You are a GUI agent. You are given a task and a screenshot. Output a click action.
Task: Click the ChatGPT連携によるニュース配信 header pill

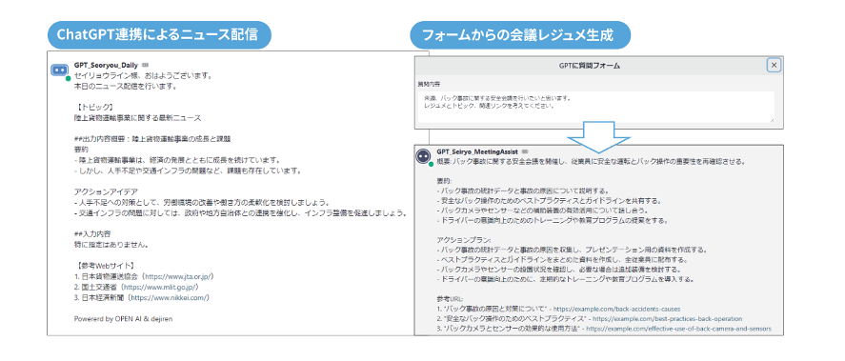click(x=159, y=35)
